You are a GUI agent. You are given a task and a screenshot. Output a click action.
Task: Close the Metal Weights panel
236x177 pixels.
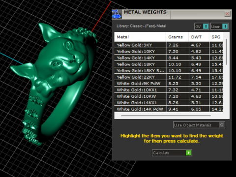227,14
